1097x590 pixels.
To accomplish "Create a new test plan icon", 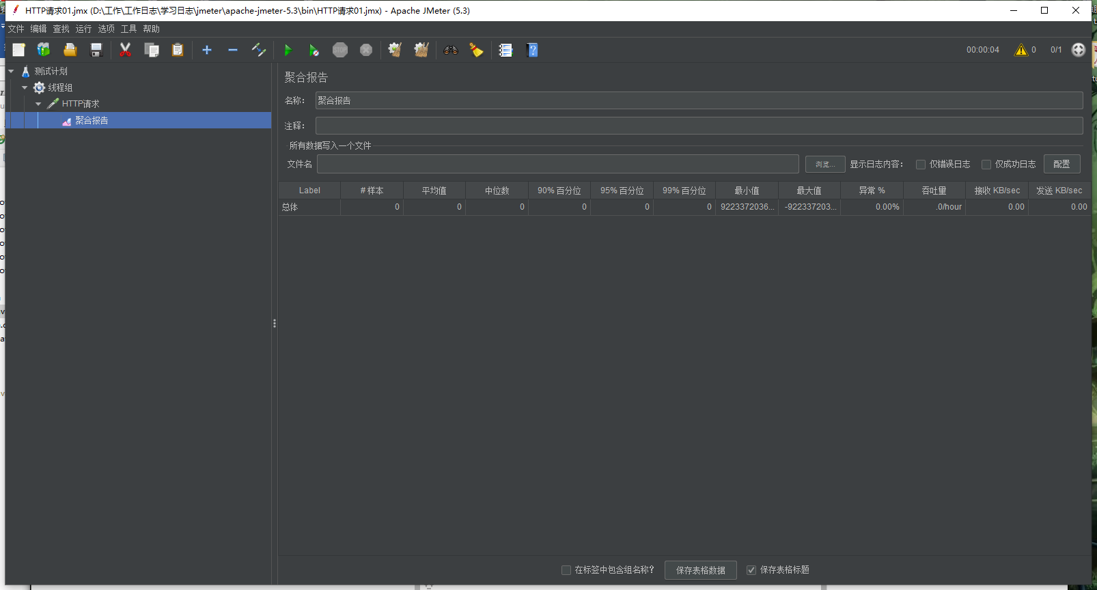I will (18, 50).
